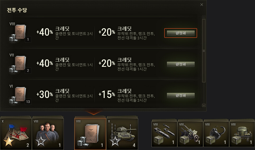Click the scrollbar up arrow
Viewport: 255px width, 150px height.
click(x=204, y=17)
